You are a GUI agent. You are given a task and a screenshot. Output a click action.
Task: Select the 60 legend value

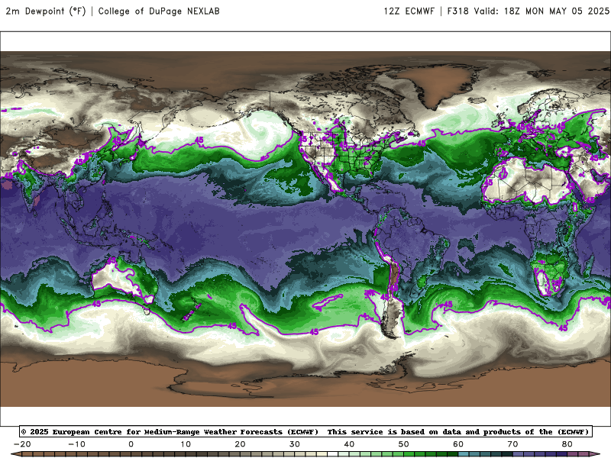pyautogui.click(x=458, y=444)
